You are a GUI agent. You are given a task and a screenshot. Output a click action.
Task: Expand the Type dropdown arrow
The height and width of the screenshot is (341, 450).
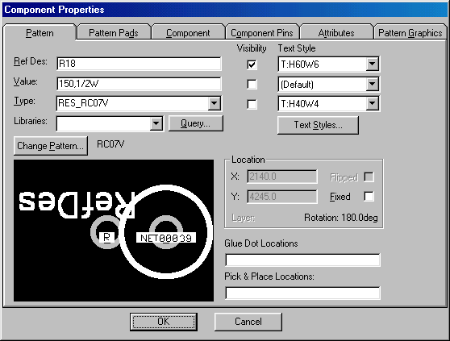pos(215,103)
